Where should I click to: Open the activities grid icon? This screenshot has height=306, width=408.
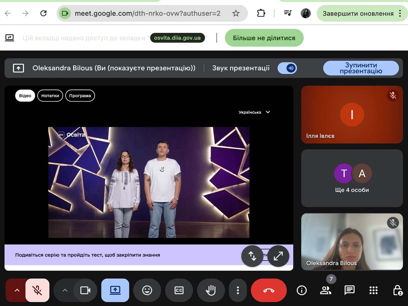click(373, 290)
